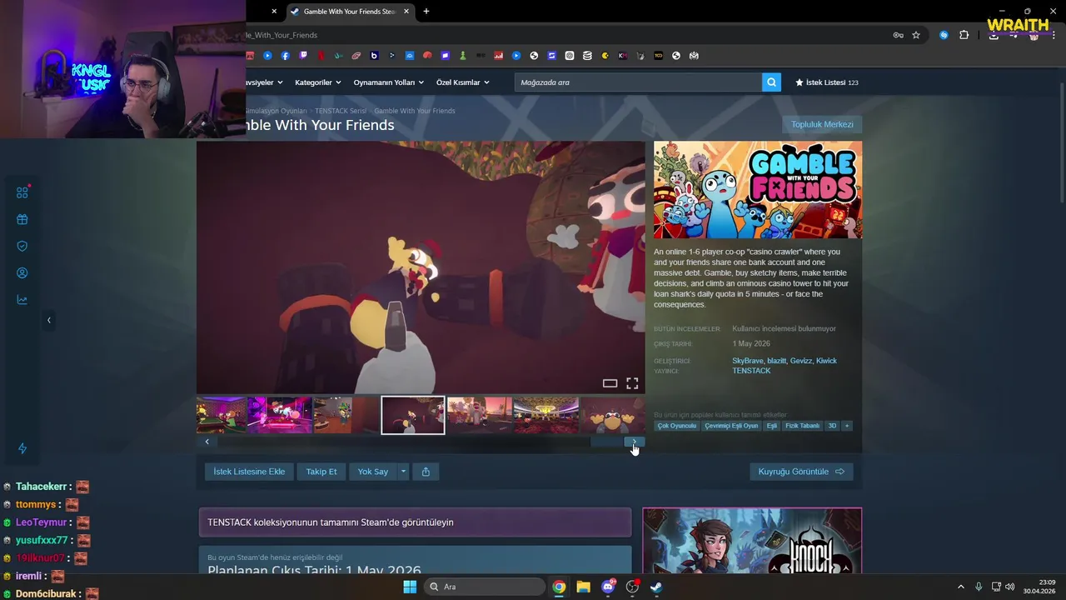This screenshot has height=600, width=1066.
Task: Click the Steam store search magnifier button
Action: click(x=771, y=82)
